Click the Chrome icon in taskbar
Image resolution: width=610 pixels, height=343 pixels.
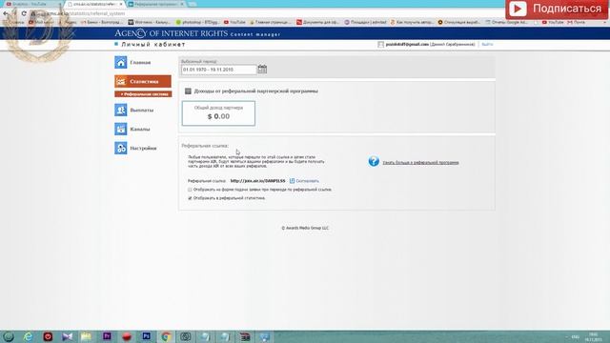(x=166, y=336)
